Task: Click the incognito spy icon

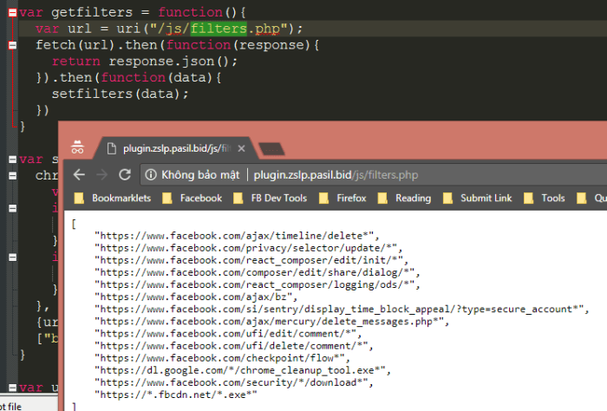Action: coord(77,147)
